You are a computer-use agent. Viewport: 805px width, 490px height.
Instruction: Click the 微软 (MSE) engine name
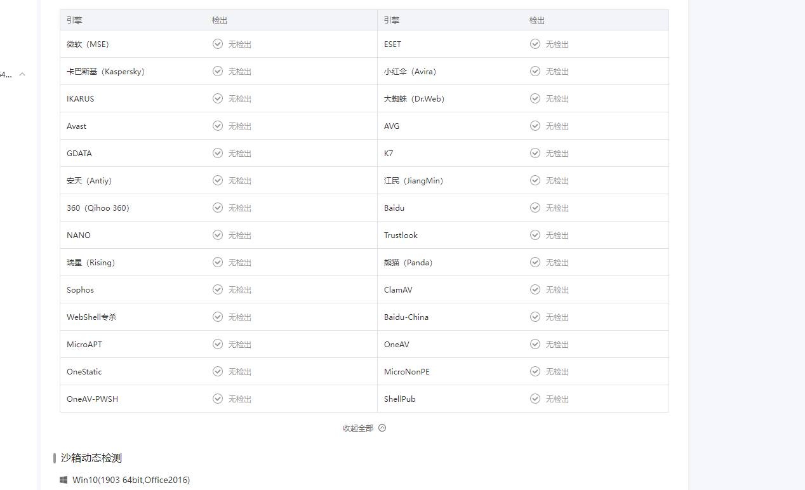[88, 44]
